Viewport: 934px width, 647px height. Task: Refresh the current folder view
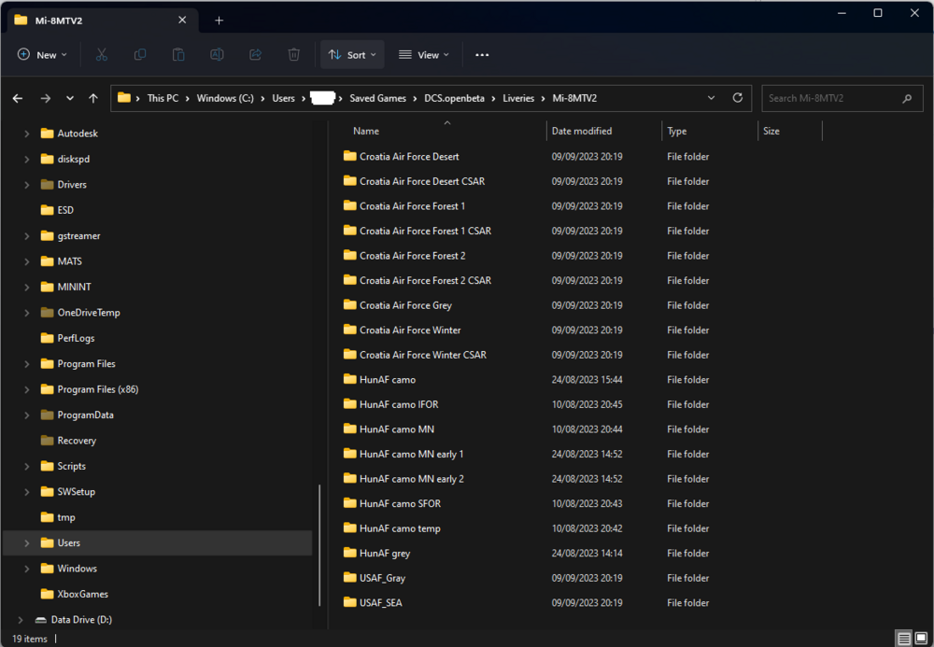(738, 98)
